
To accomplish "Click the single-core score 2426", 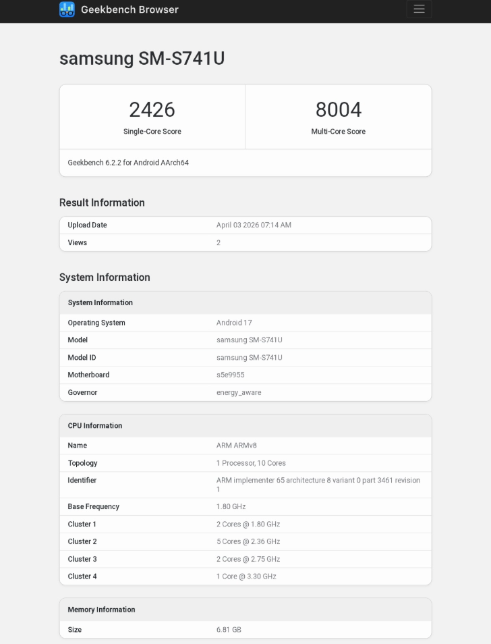I will tap(152, 109).
